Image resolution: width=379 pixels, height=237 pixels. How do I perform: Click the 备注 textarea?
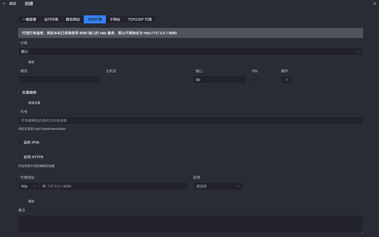(x=190, y=224)
